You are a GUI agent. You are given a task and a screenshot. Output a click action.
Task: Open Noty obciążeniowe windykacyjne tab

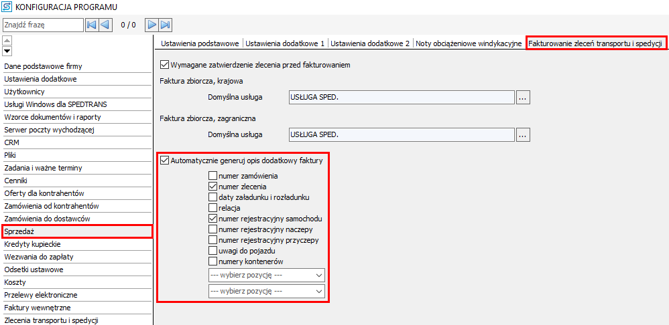point(469,43)
